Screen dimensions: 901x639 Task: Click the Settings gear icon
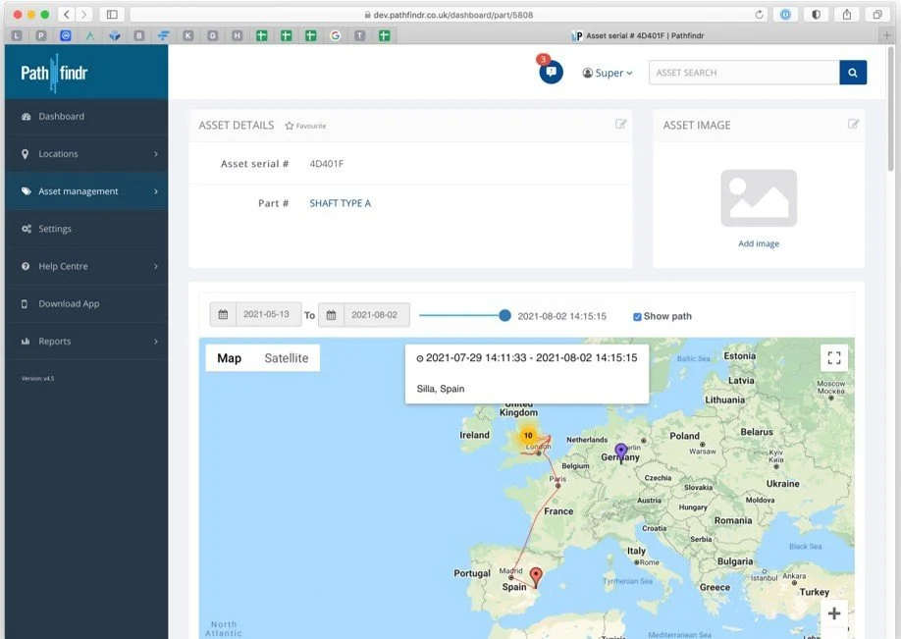tap(24, 229)
